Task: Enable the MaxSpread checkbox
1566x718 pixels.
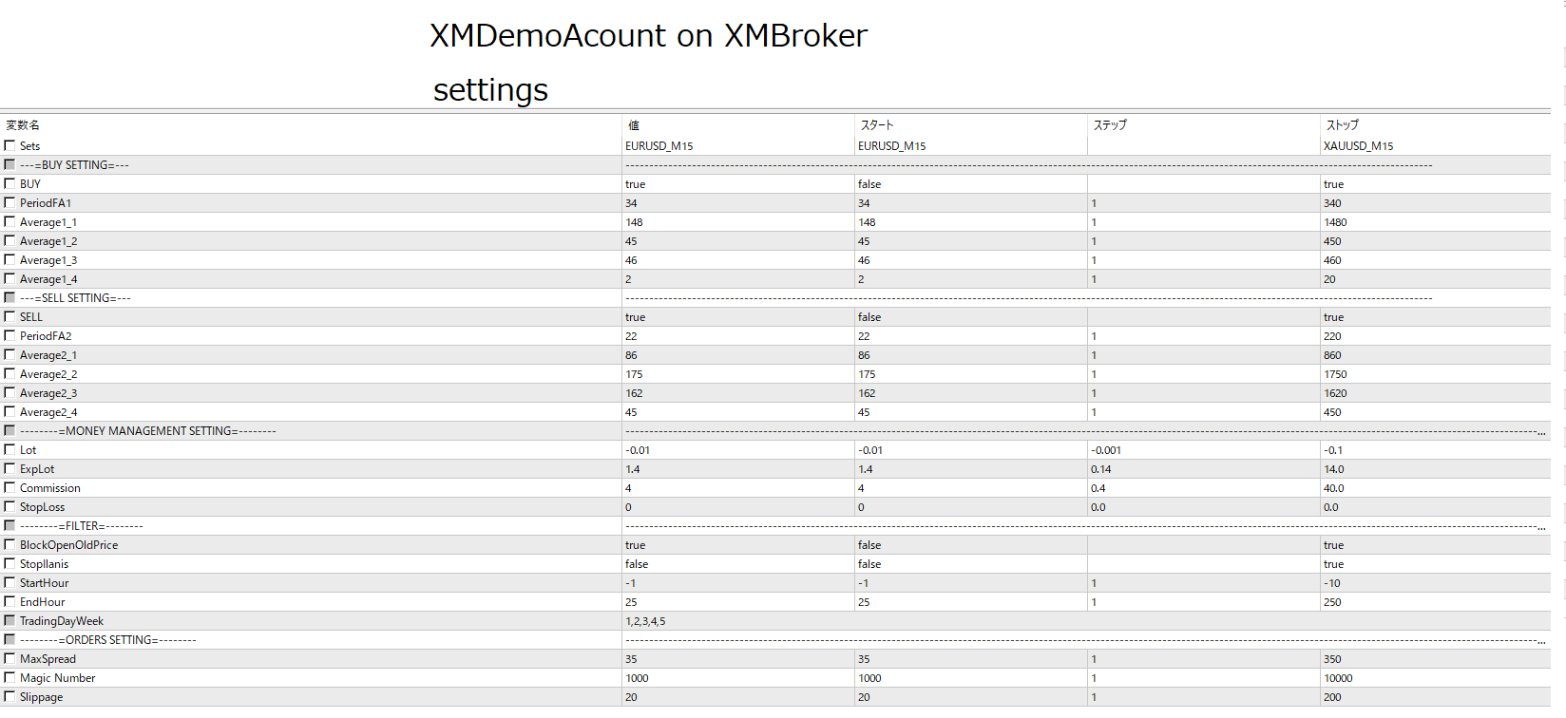Action: point(10,658)
